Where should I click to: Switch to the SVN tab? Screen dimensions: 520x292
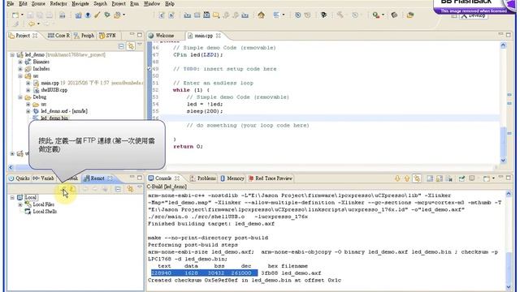tap(107, 36)
